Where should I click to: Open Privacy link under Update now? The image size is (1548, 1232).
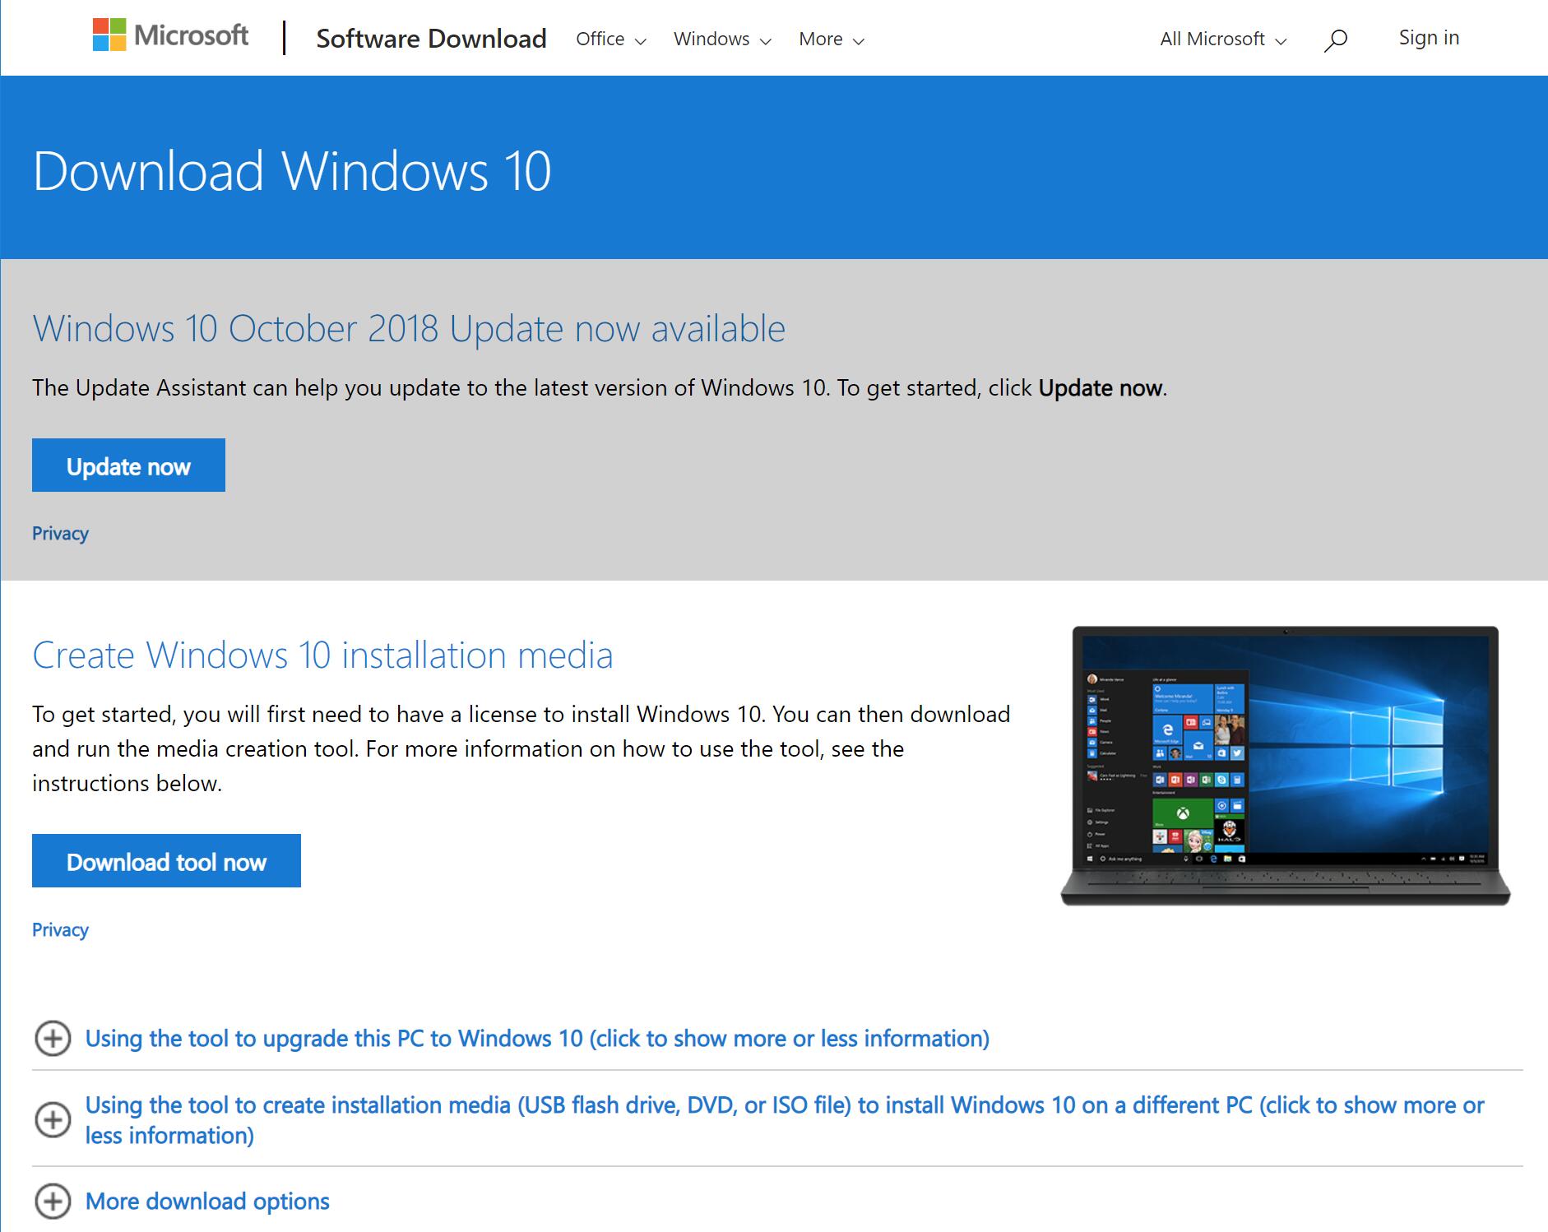[x=60, y=534]
